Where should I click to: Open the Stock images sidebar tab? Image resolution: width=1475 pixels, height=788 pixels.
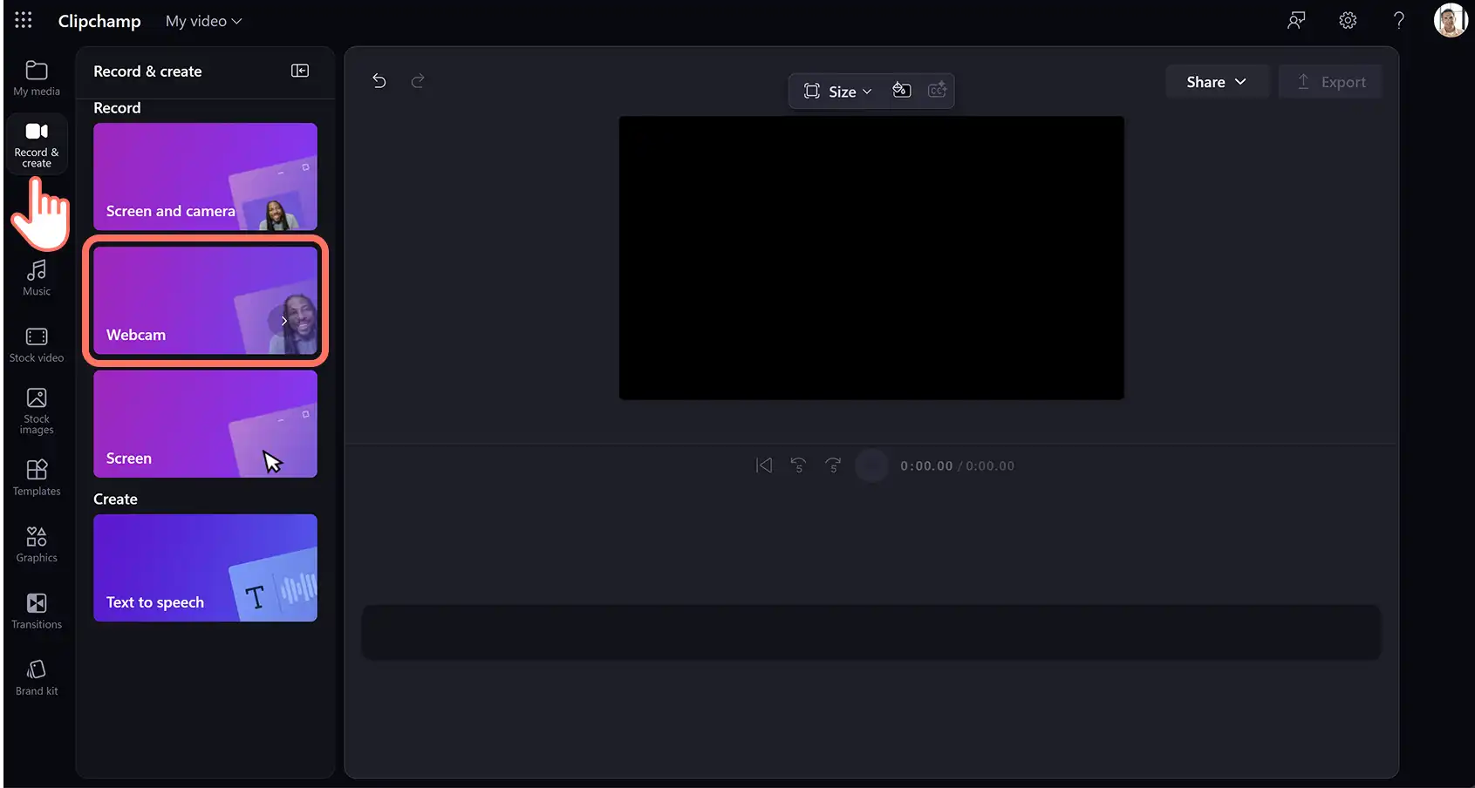point(37,411)
